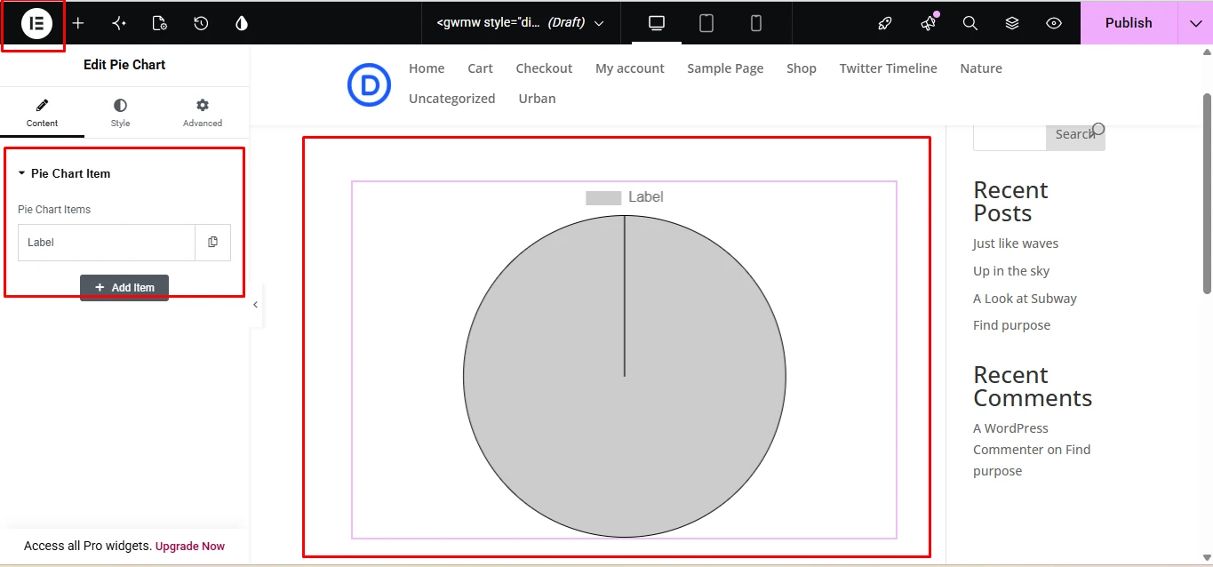This screenshot has height=567, width=1213.
Task: Click the page vertical scrollbar
Action: click(x=1207, y=194)
